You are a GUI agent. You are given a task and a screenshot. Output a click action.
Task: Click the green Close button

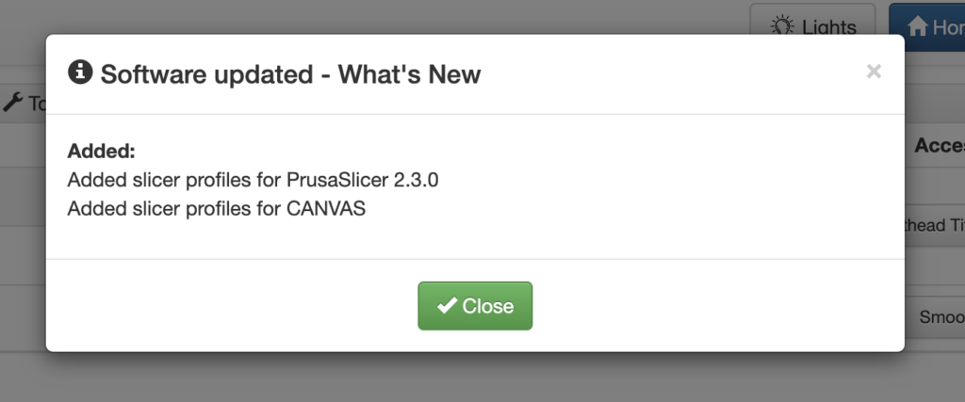point(475,305)
